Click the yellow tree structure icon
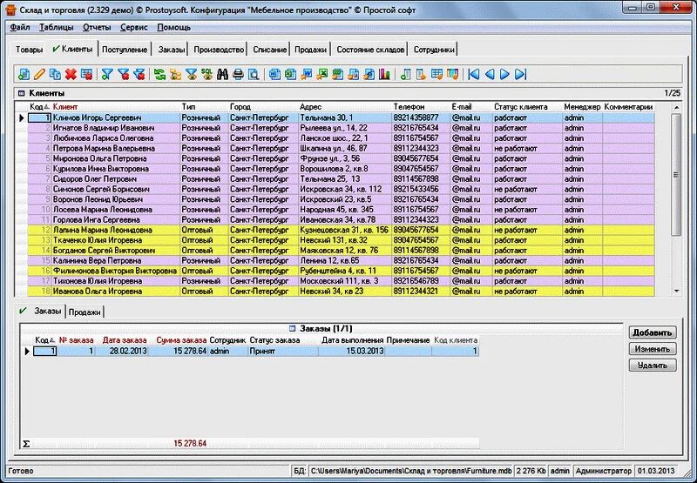The height and width of the screenshot is (483, 697). (x=175, y=74)
